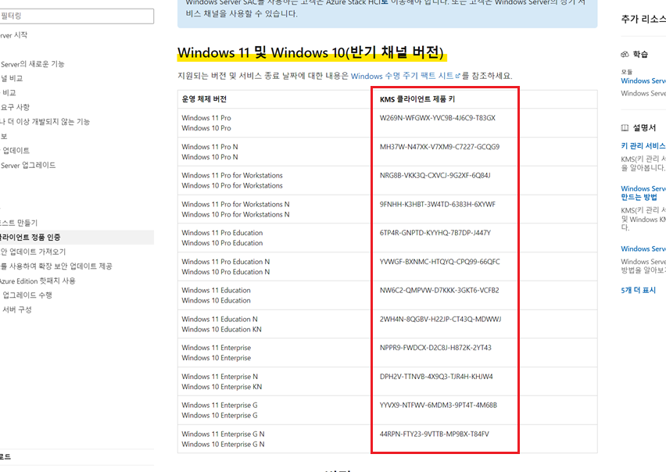Click the key starting with YYVX9

pos(439,405)
